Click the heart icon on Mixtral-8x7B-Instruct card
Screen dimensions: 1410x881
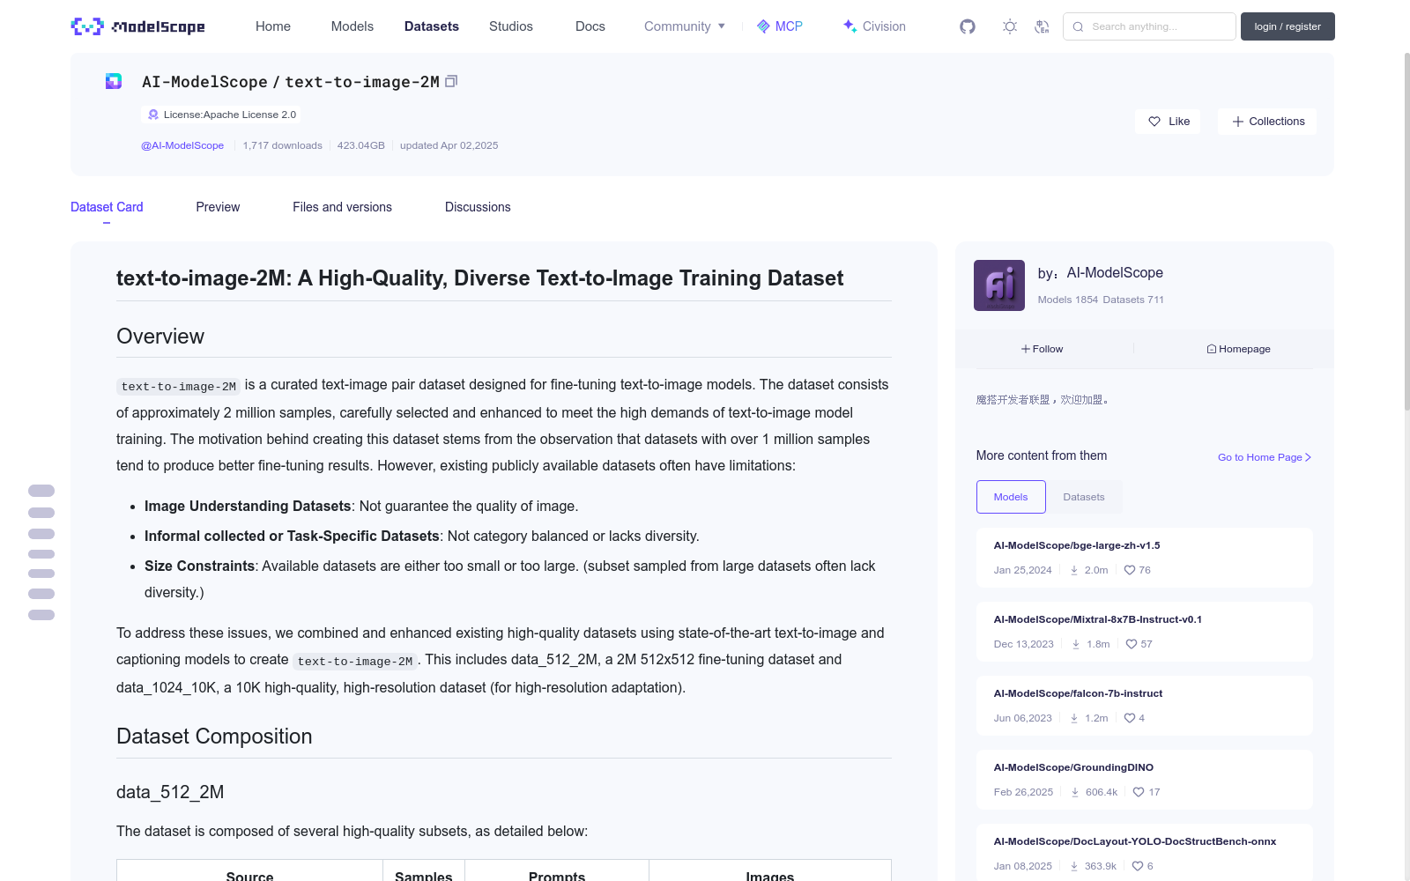point(1132,644)
